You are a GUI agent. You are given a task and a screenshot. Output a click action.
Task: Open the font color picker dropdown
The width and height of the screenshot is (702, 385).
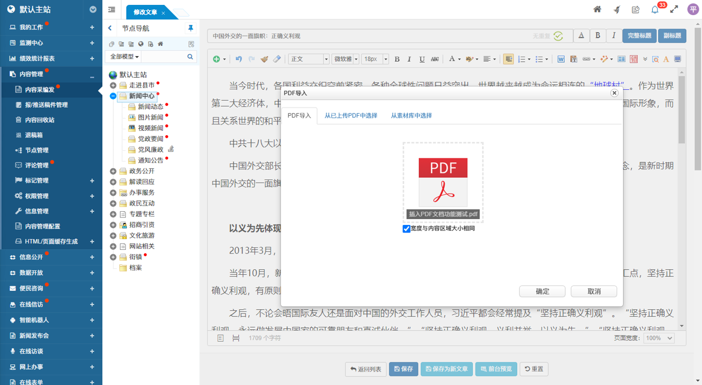tap(459, 59)
